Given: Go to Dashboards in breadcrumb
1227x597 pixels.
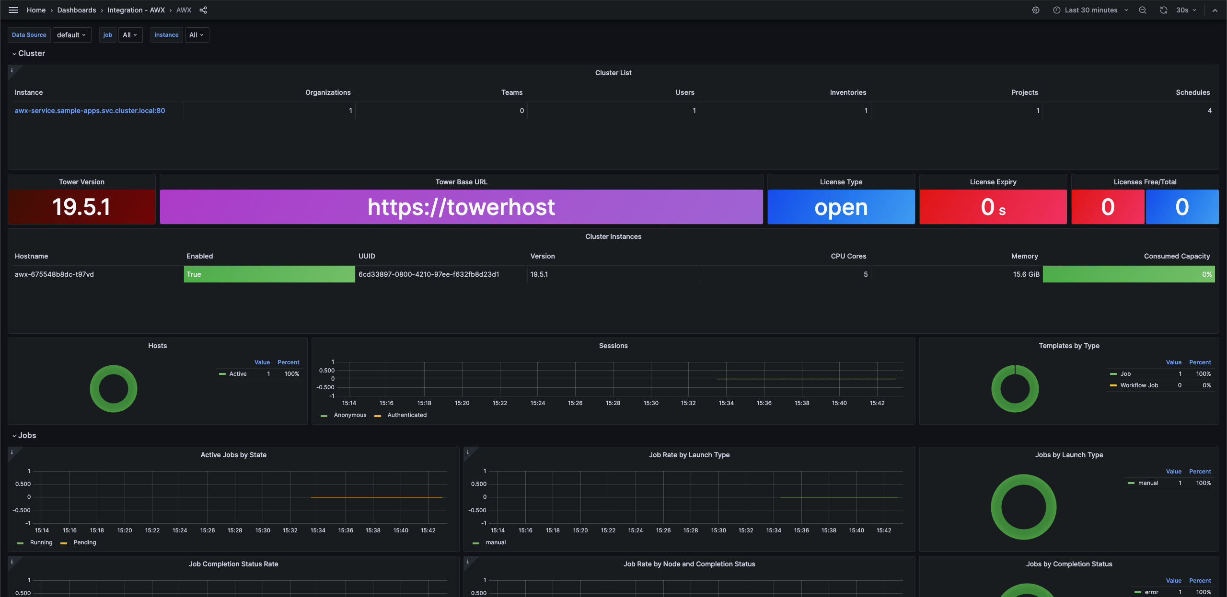Looking at the screenshot, I should [77, 10].
